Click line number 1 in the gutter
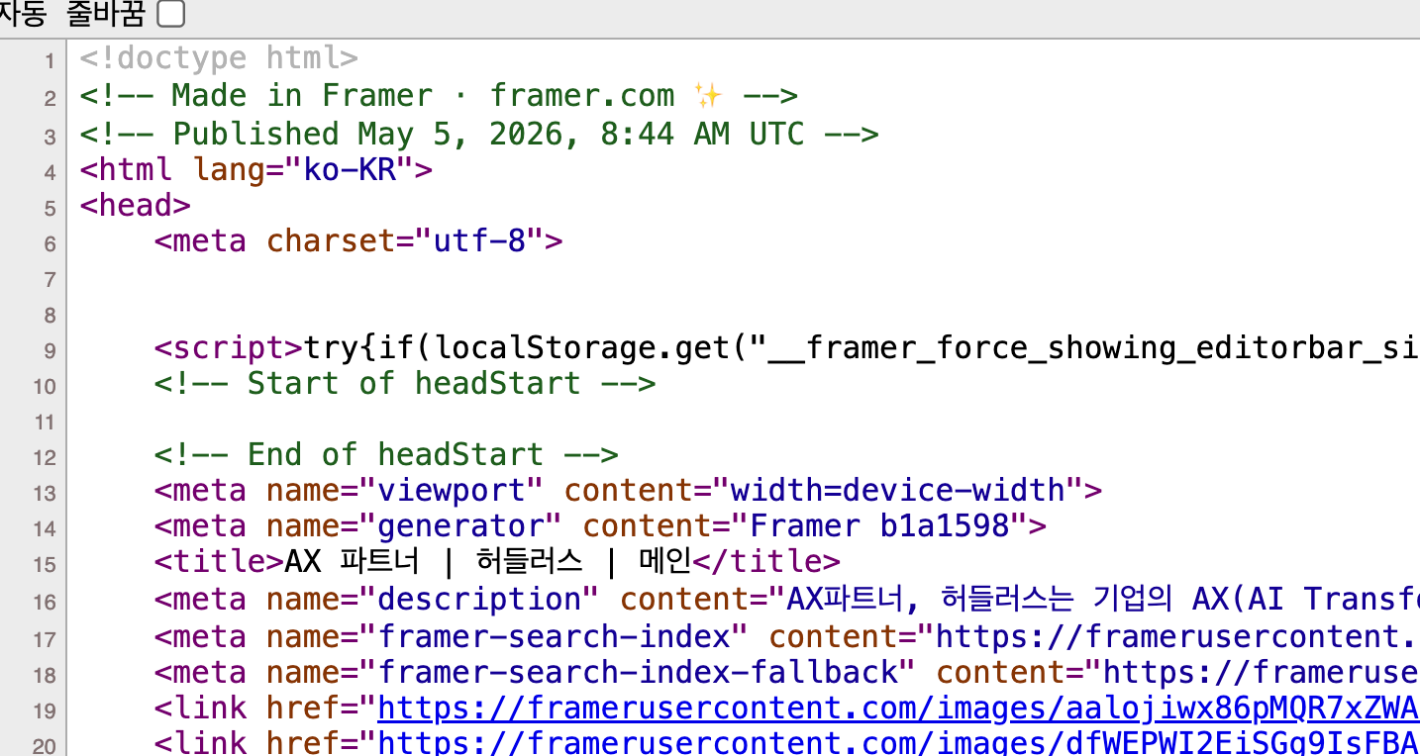The height and width of the screenshot is (756, 1420). click(50, 62)
